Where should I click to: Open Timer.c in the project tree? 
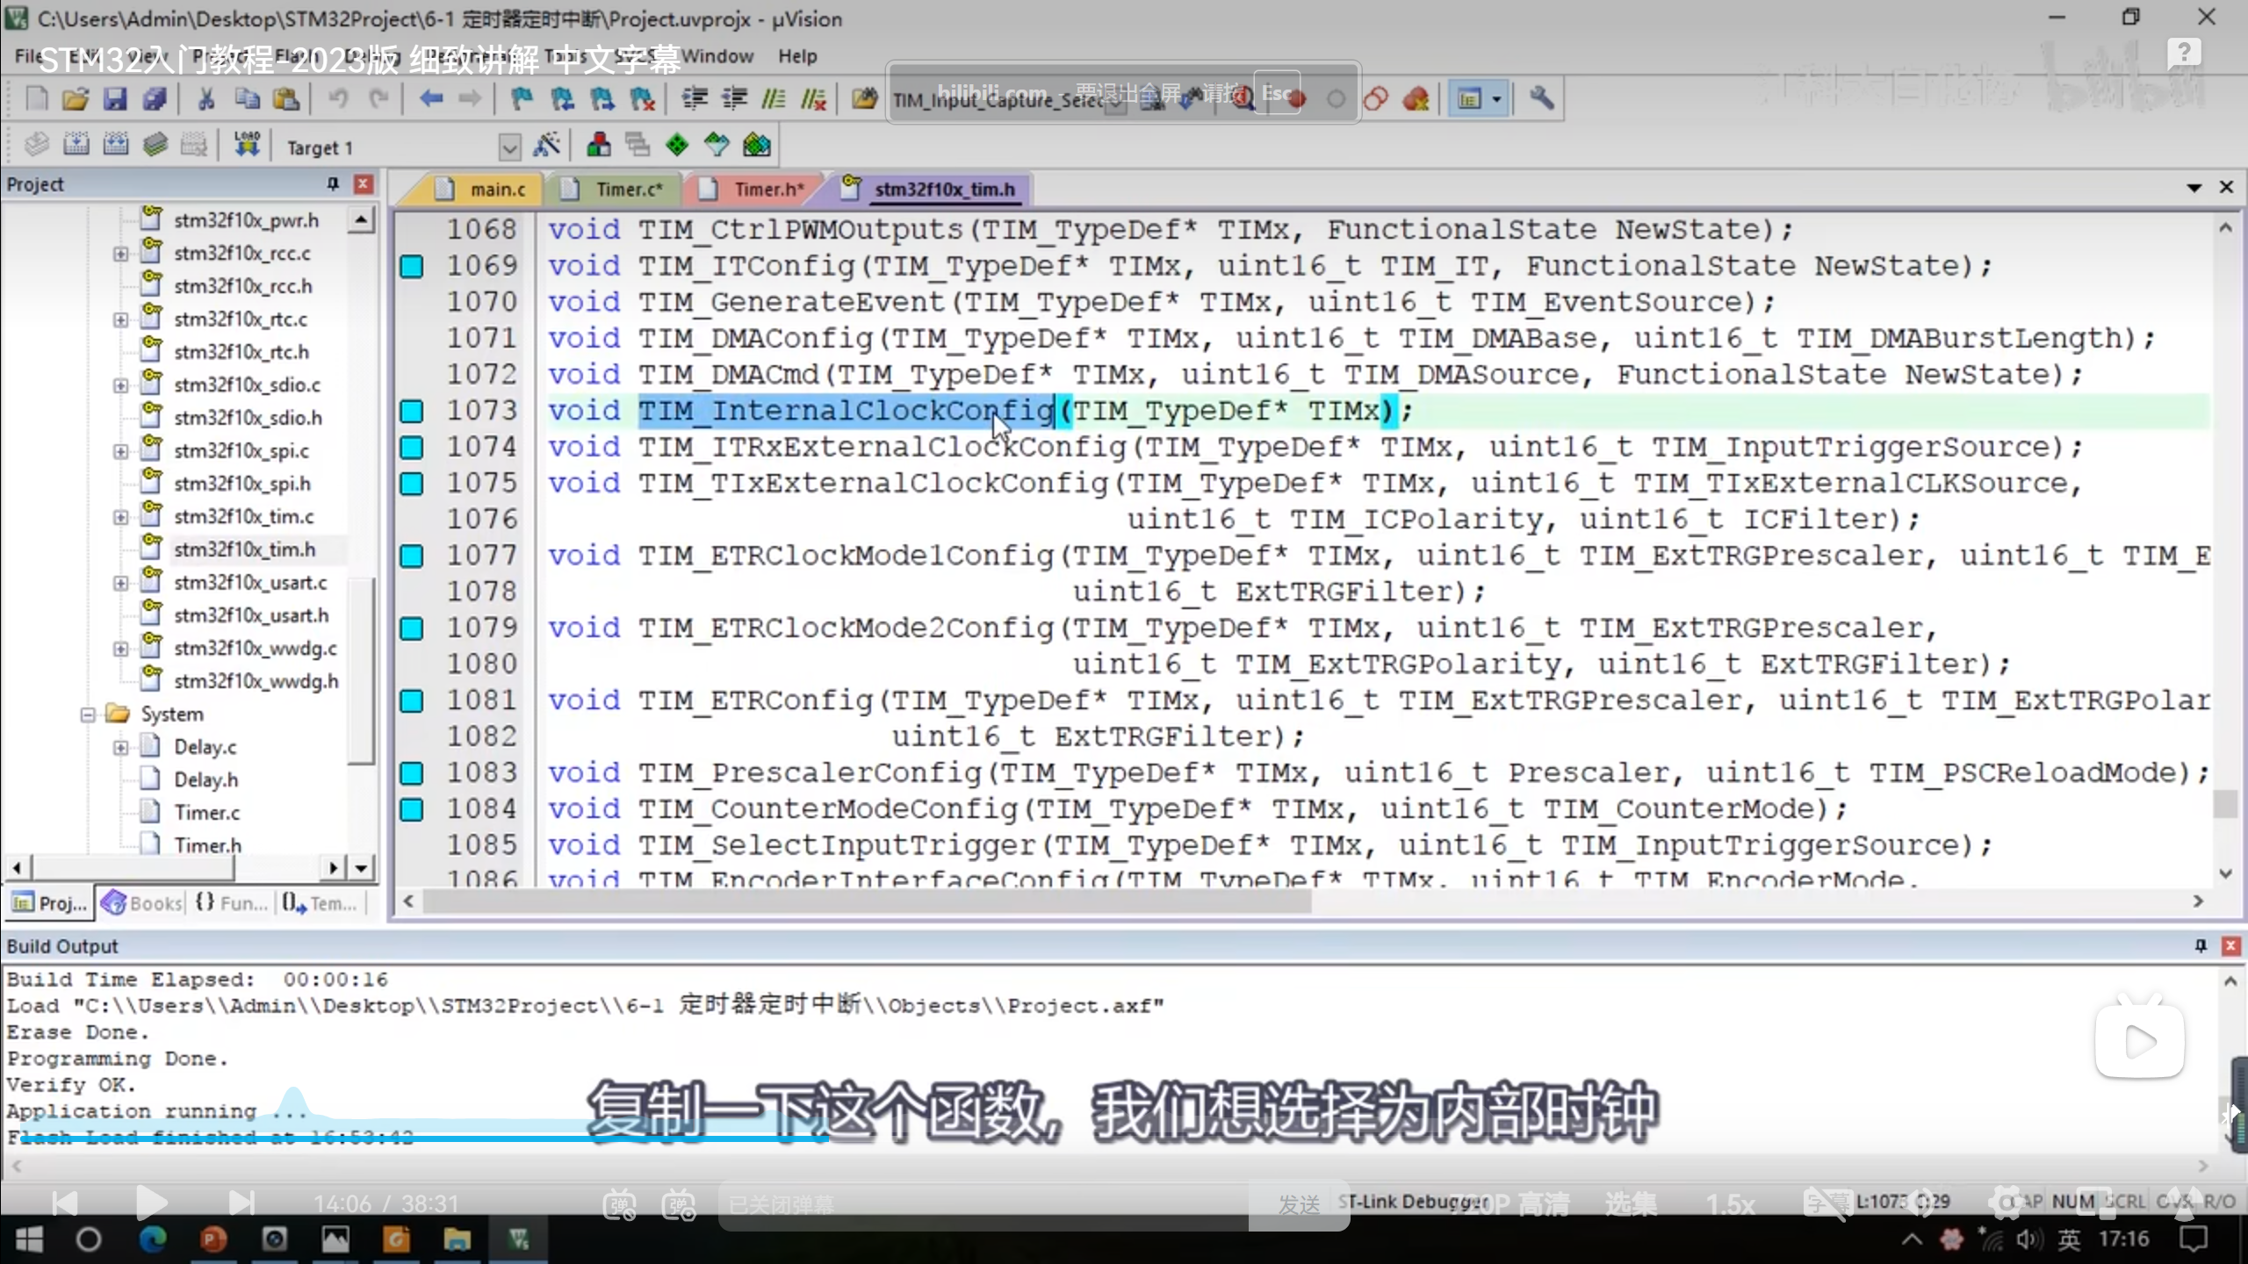(206, 813)
